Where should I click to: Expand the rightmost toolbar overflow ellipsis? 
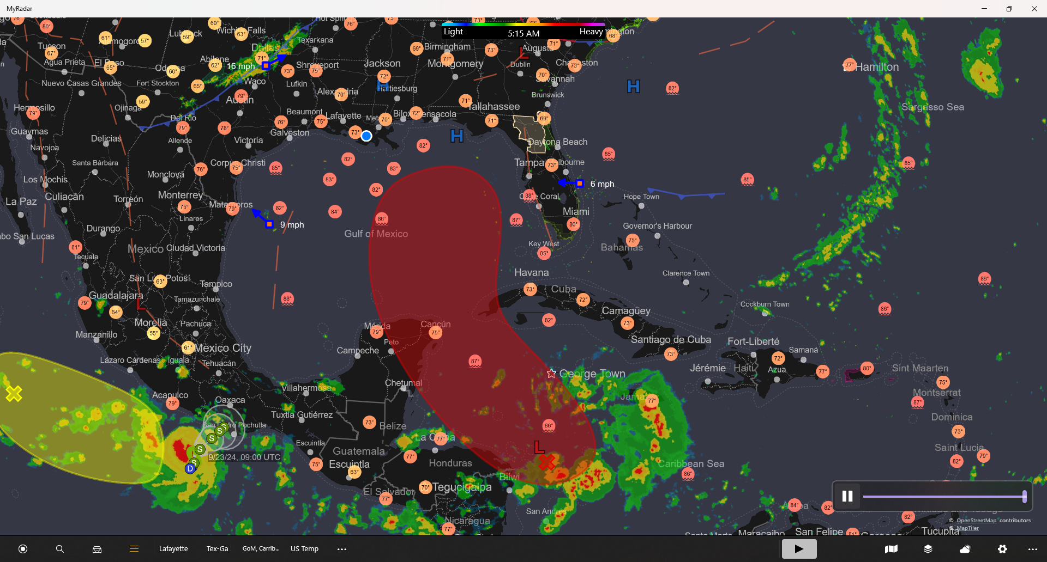(x=1032, y=549)
